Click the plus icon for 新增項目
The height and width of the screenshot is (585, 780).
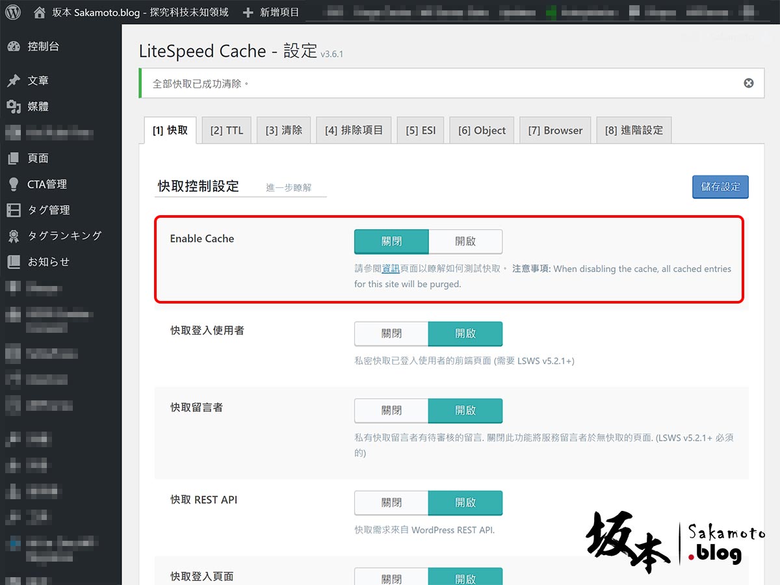click(x=248, y=12)
